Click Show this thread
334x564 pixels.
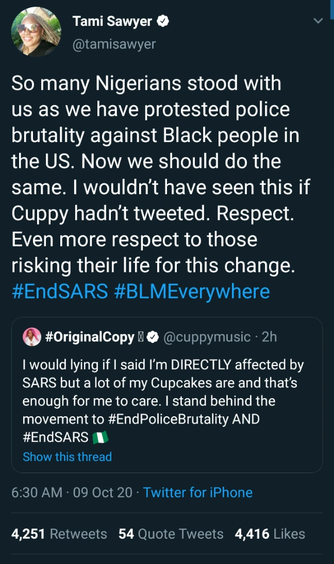click(x=67, y=457)
